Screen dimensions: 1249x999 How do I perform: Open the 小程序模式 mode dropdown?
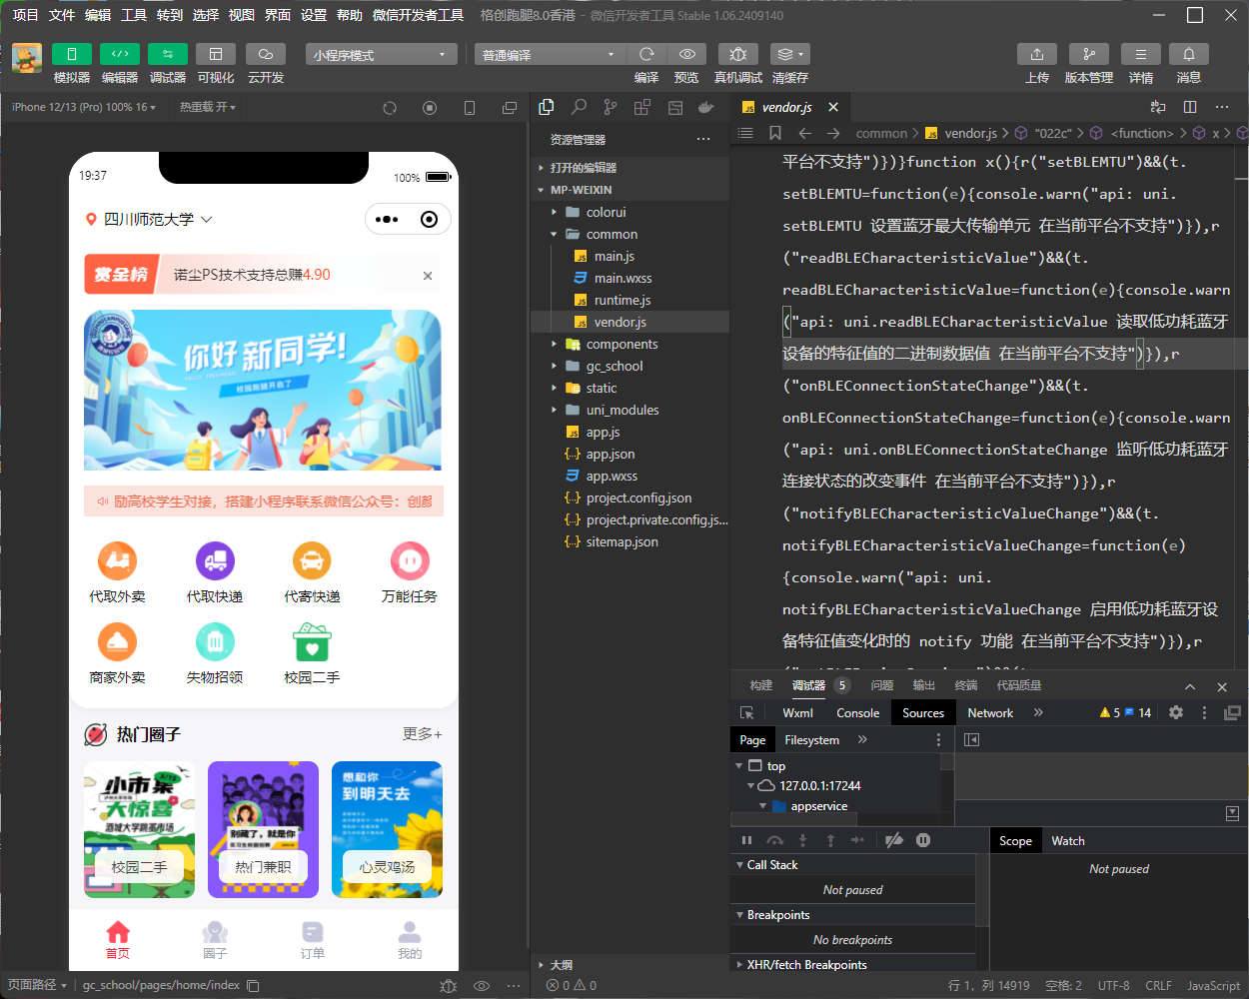(381, 55)
